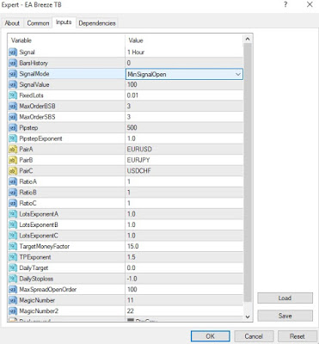Click the help question mark button
The image size is (319, 344).
point(285,4)
